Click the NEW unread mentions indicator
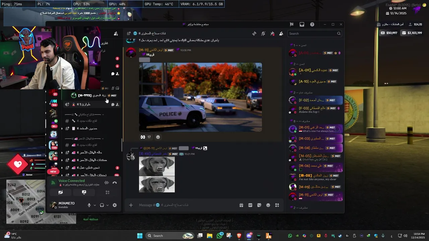Screen dimensions: 429x241 (53, 171)
